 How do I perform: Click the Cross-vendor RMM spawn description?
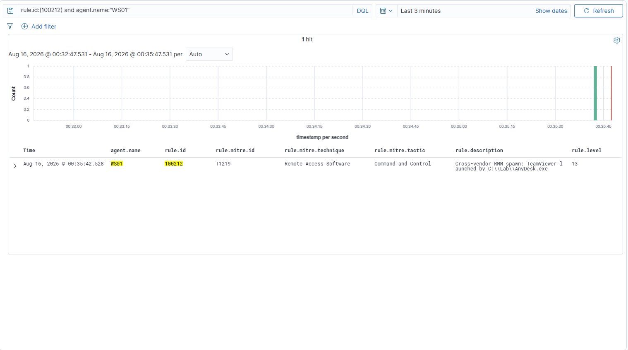click(509, 166)
